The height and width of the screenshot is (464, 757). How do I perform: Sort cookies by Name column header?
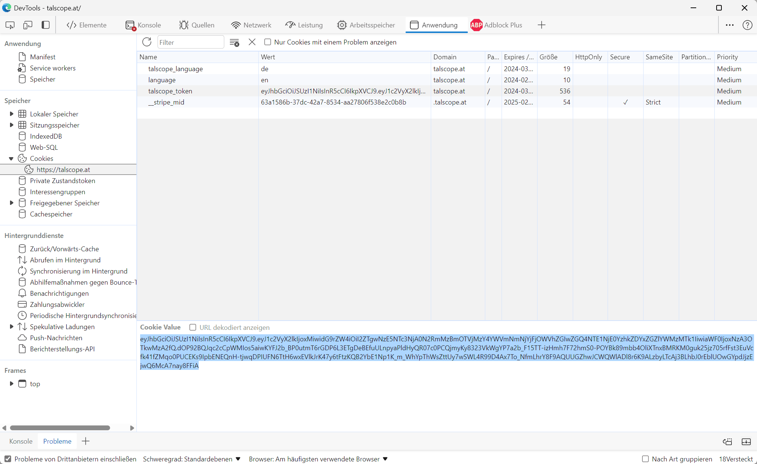coord(198,57)
